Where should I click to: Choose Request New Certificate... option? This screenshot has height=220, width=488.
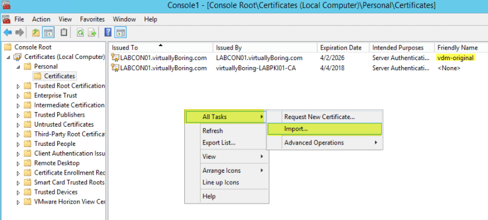click(x=324, y=117)
